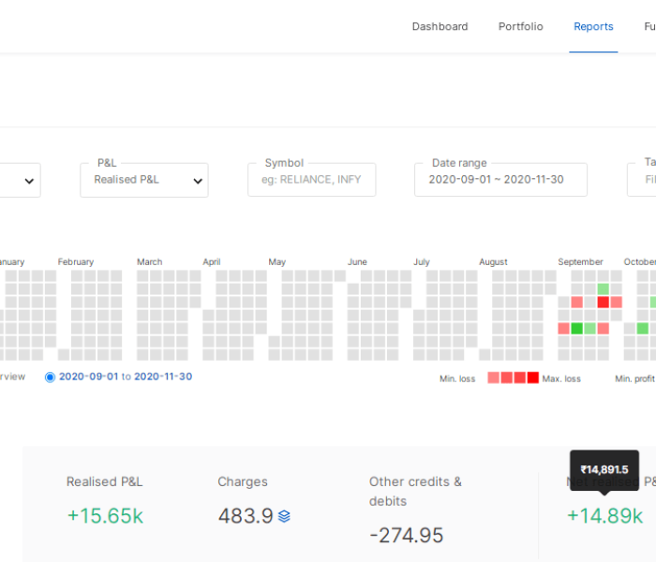Click the light green September cell in top rows
Image resolution: width=656 pixels, height=562 pixels.
(x=604, y=289)
